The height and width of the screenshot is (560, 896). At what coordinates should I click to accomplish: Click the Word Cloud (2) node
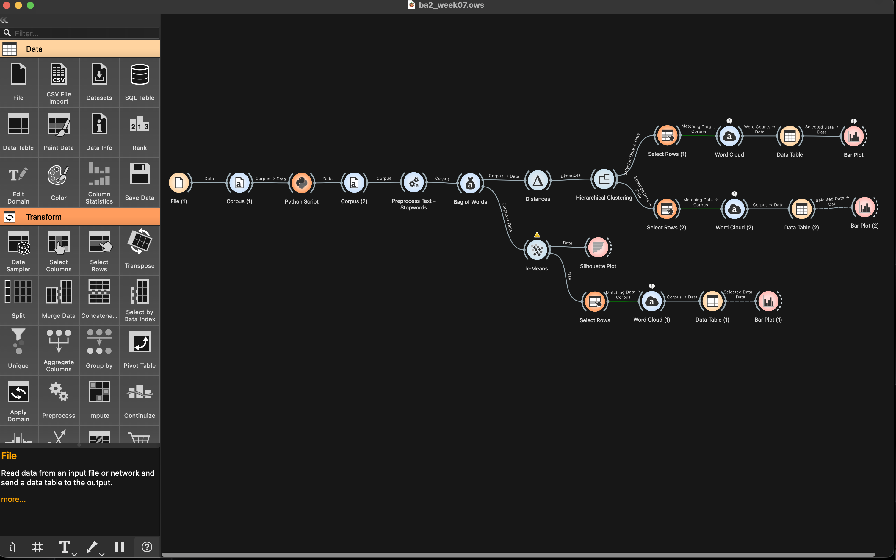click(x=734, y=210)
